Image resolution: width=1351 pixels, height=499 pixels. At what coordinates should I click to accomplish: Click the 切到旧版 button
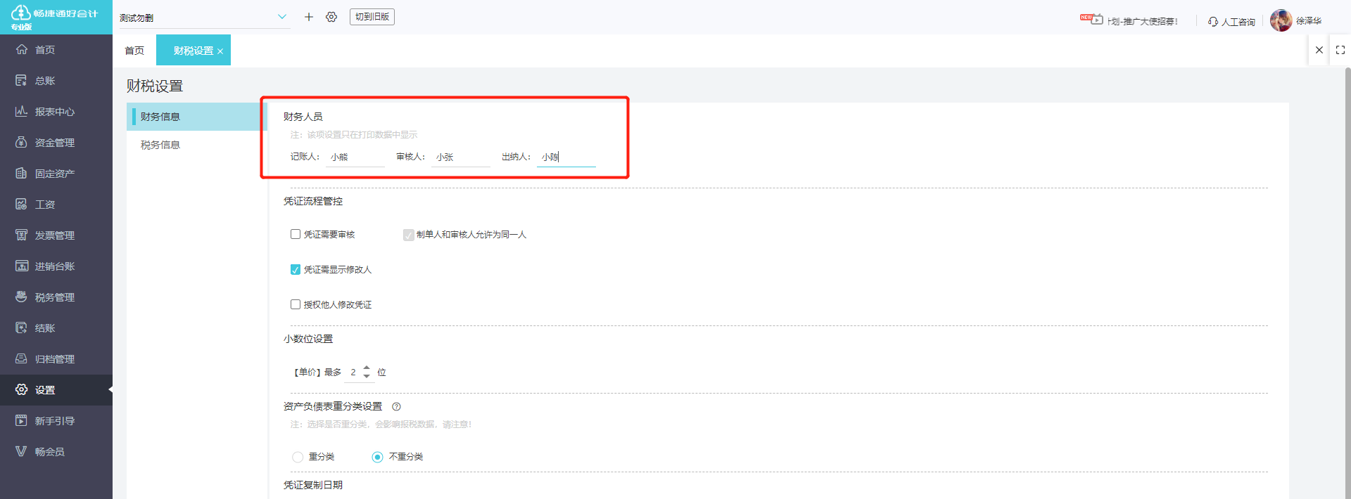click(372, 17)
